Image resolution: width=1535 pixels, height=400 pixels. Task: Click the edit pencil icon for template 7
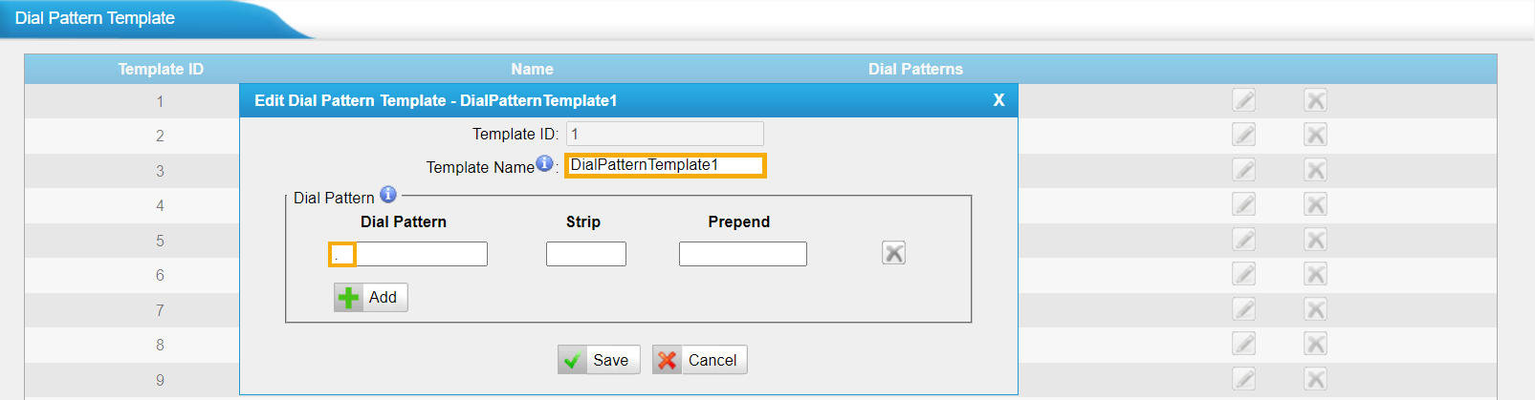pyautogui.click(x=1243, y=309)
